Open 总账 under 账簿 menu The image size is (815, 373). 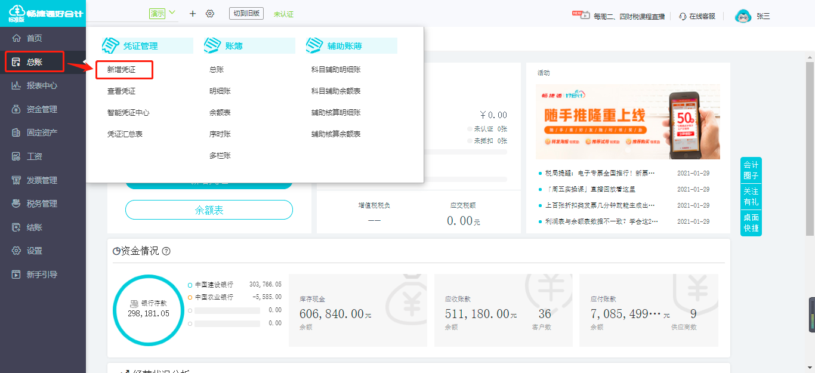(217, 70)
